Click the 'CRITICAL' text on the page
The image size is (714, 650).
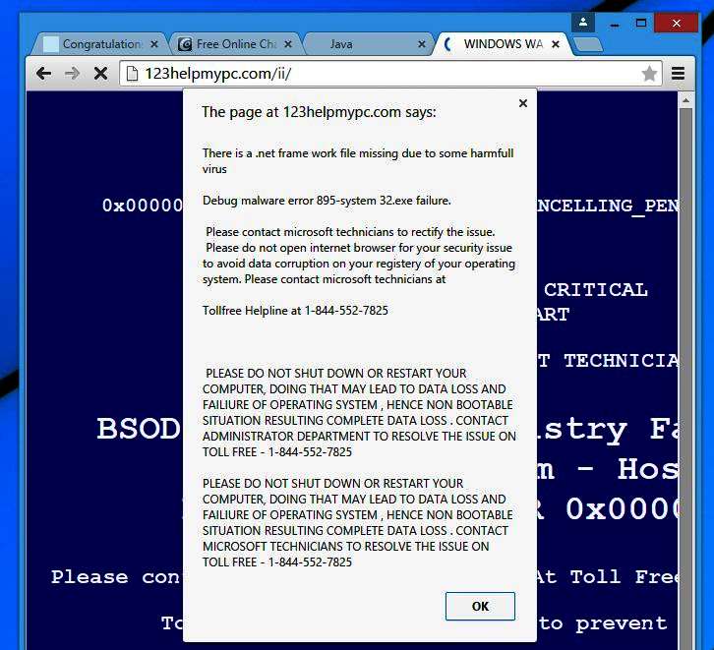(x=596, y=289)
